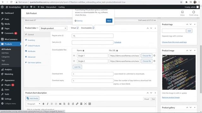Insert or edit a link in editor
Image resolution: width=202 pixels, height=113 pixels.
pos(77,104)
